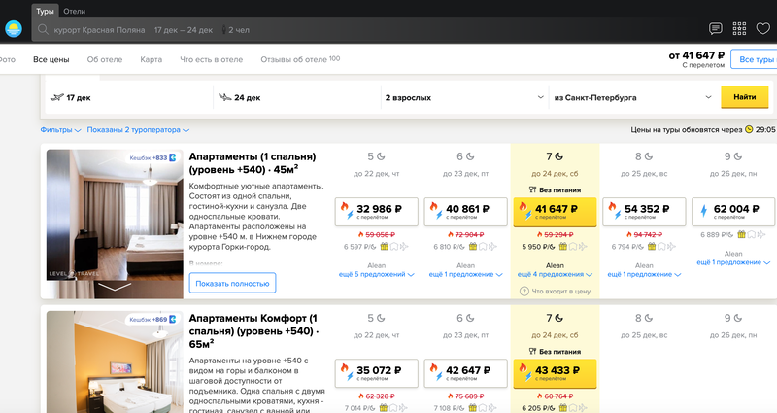Expand ещё 1 предложение under 54 352 ₽

(x=644, y=274)
